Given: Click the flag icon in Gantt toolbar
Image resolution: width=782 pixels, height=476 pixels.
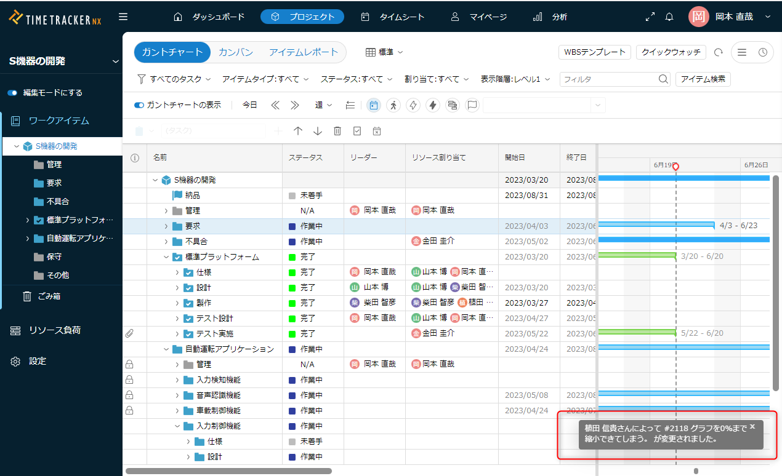Looking at the screenshot, I should (472, 105).
